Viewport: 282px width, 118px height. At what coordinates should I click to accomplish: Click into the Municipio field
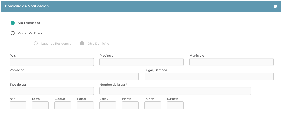pos(231,62)
